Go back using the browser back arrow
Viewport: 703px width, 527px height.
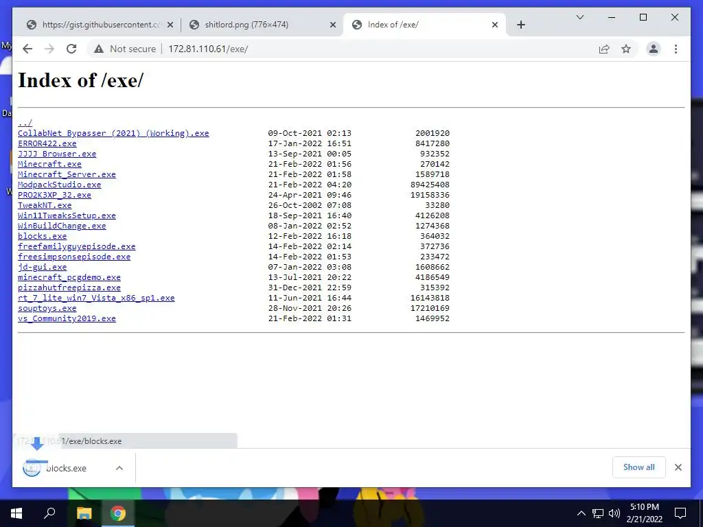tap(27, 49)
